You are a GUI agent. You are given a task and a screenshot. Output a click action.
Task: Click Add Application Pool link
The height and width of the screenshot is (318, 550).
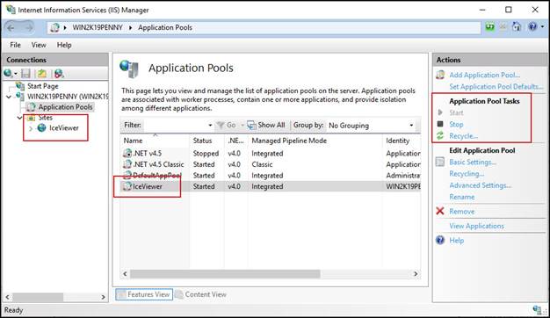pos(484,75)
